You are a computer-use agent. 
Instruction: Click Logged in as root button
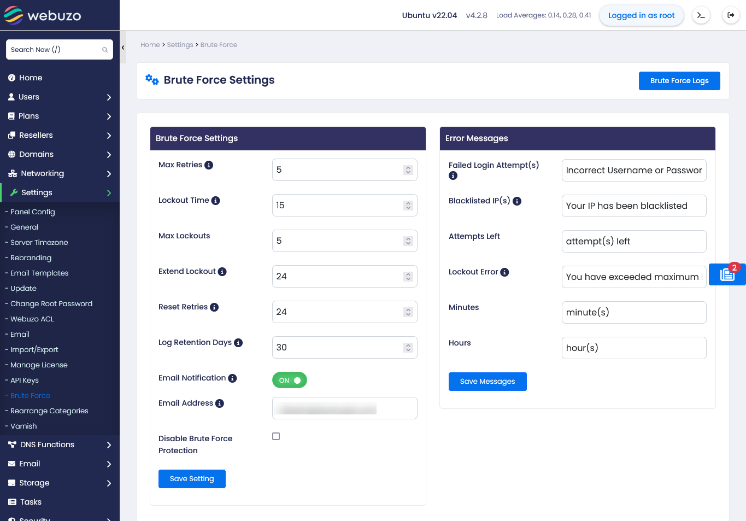[x=642, y=15]
